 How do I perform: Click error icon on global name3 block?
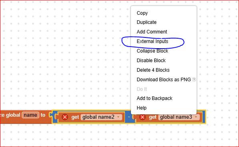coord(143,117)
